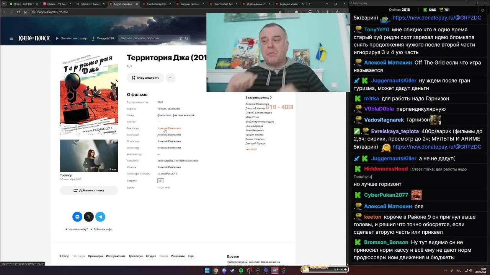Viewport: 490px width, 275px height.
Task: Click the РУС language indicator
Action: tap(459, 270)
